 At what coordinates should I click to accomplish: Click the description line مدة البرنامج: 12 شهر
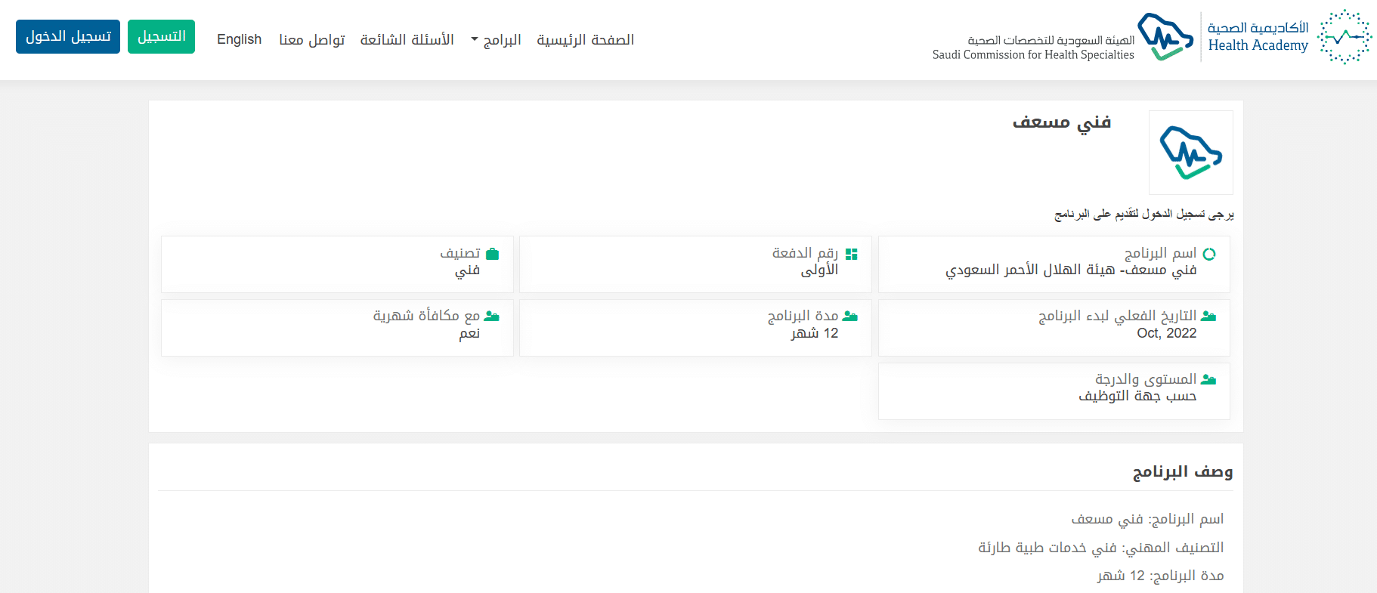pyautogui.click(x=1161, y=576)
